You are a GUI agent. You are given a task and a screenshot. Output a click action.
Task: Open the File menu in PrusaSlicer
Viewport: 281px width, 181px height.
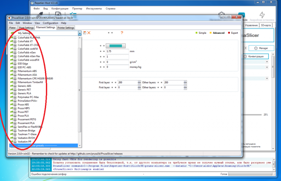[x=11, y=23]
